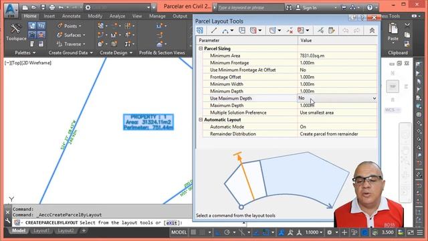Click the Pick Sub-entity tool
Image resolution: width=428 pixels, height=241 pixels.
point(320,30)
